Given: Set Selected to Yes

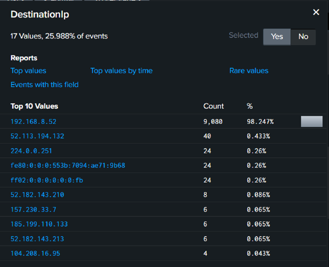Looking at the screenshot, I should (277, 36).
